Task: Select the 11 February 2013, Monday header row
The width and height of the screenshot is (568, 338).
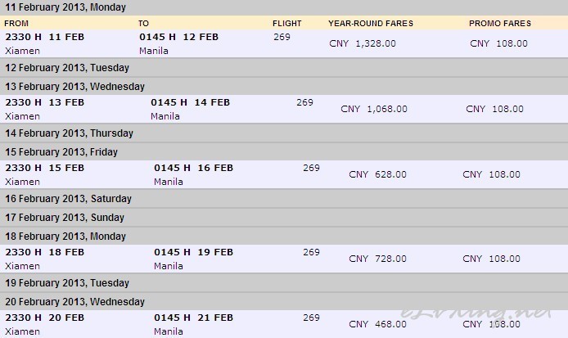Action: [284, 7]
